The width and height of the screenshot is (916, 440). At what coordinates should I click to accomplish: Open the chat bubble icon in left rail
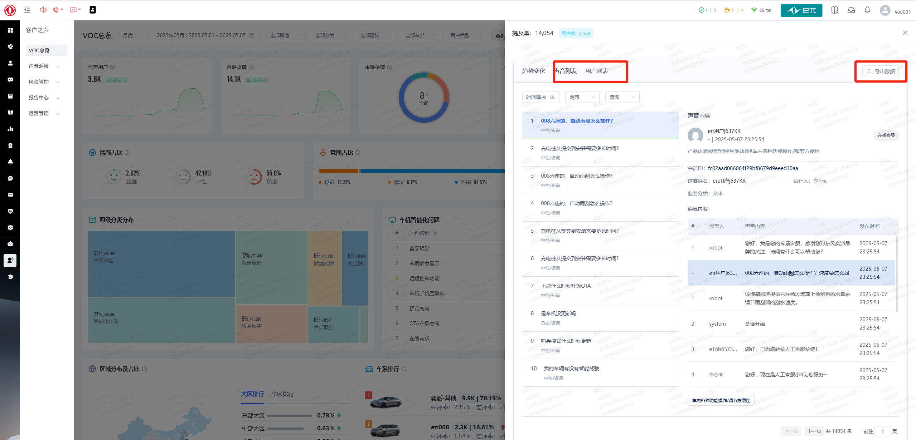tap(10, 80)
